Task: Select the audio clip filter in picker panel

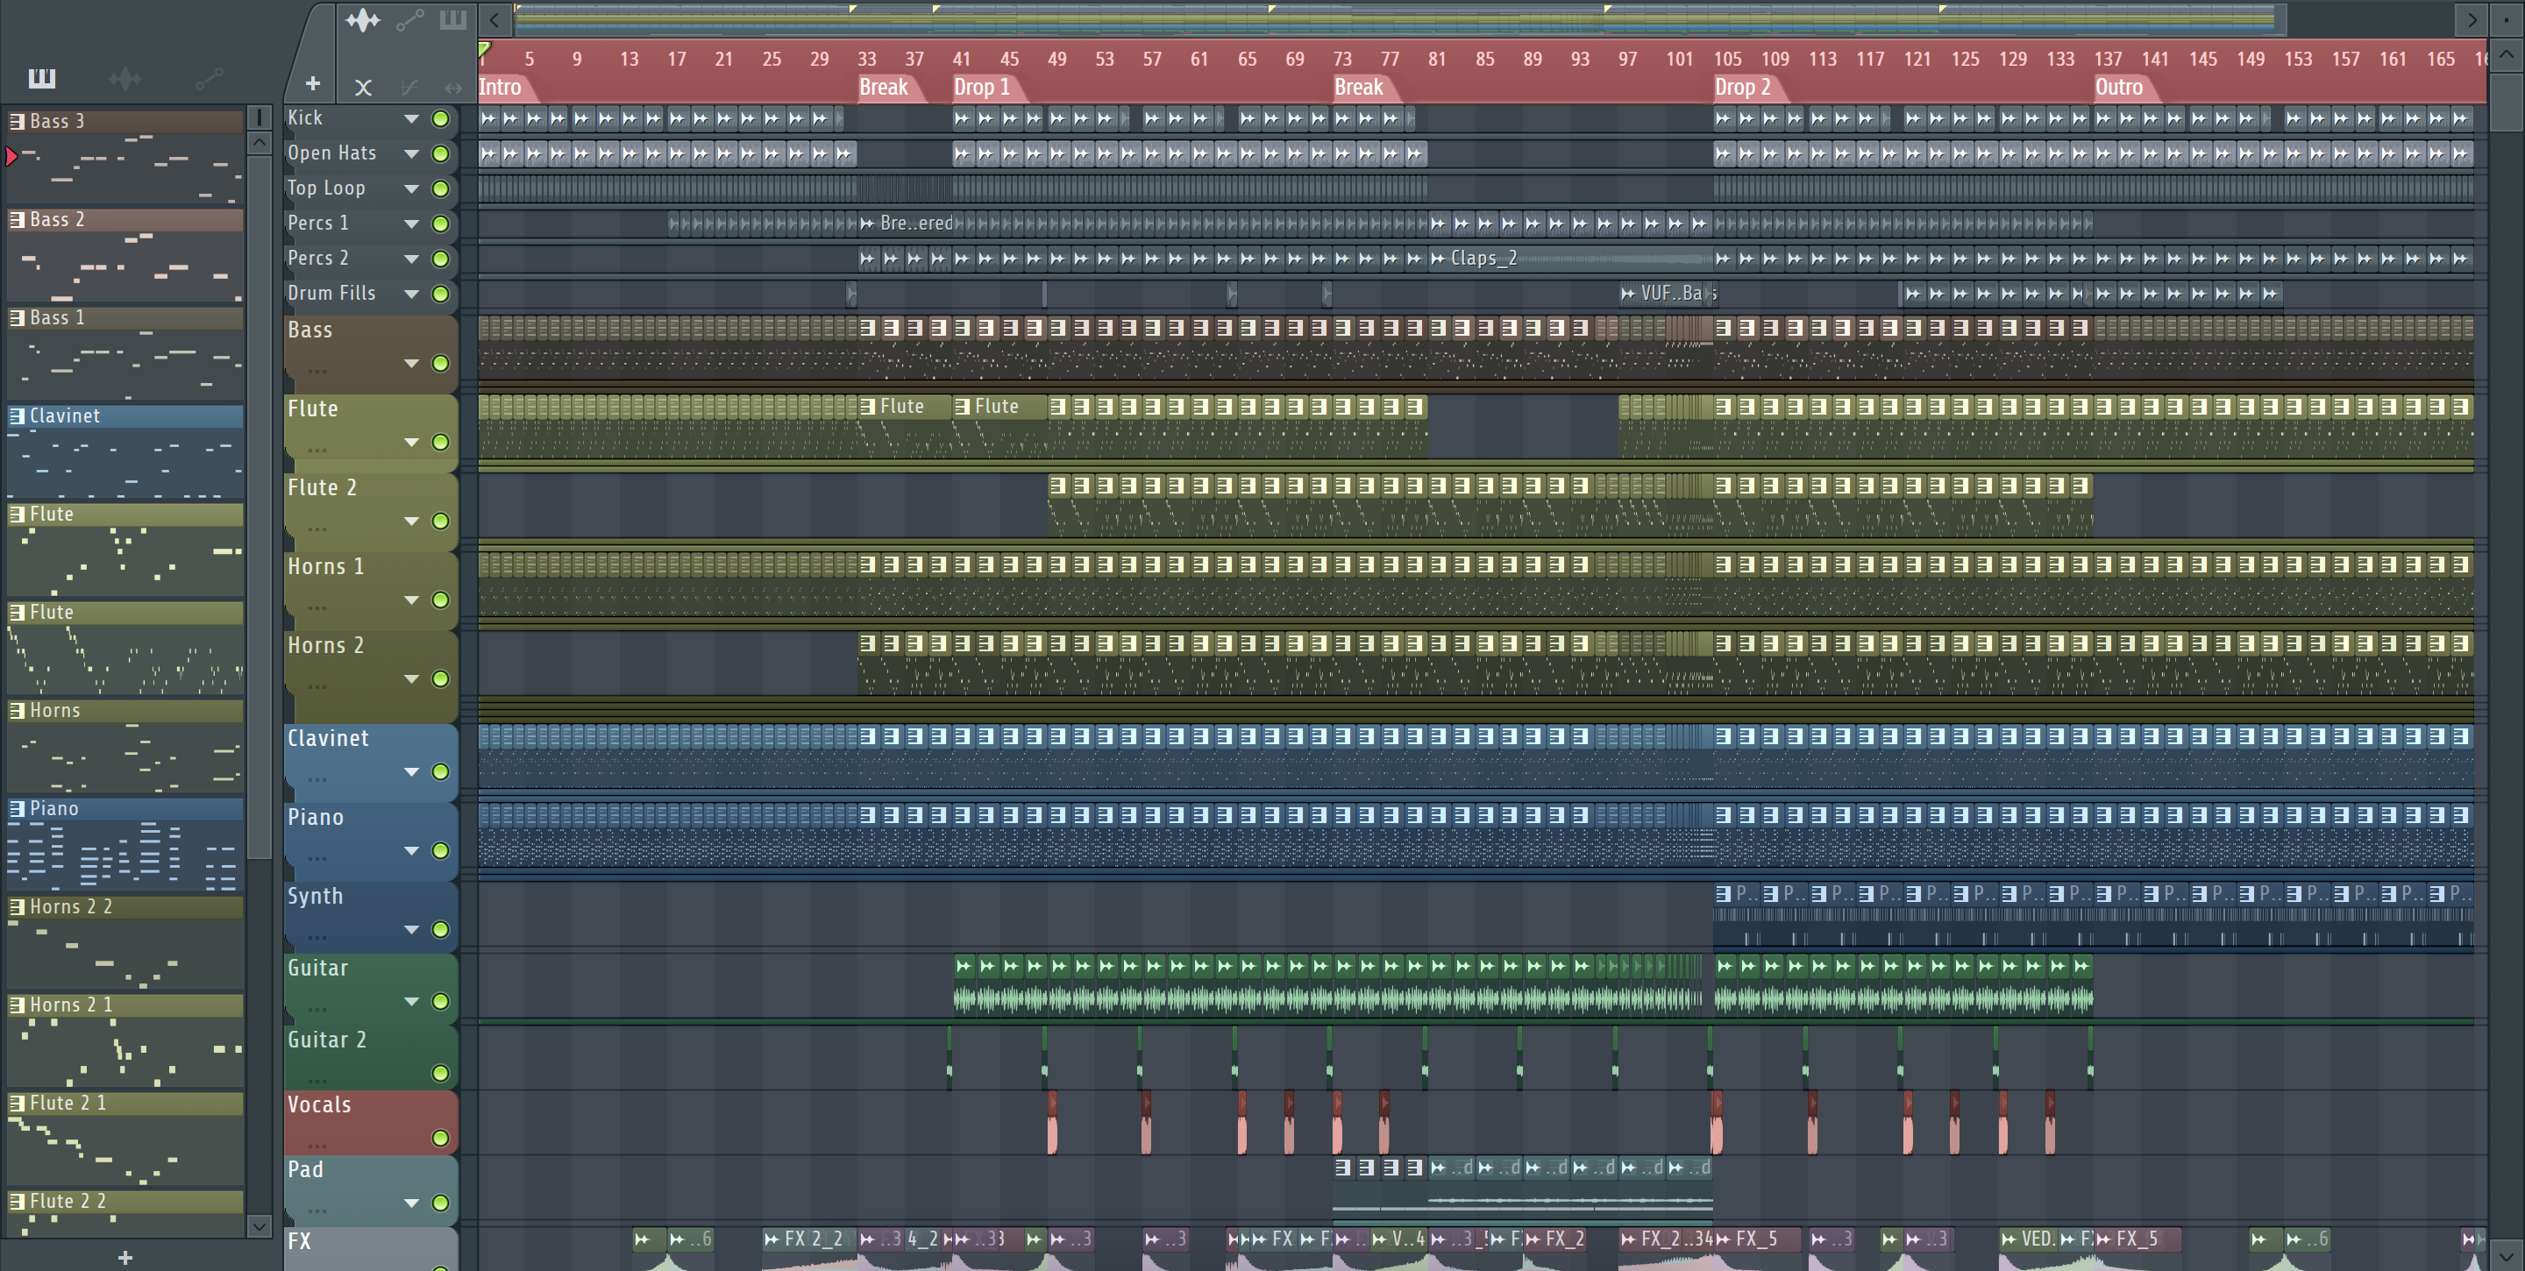Action: 125,78
